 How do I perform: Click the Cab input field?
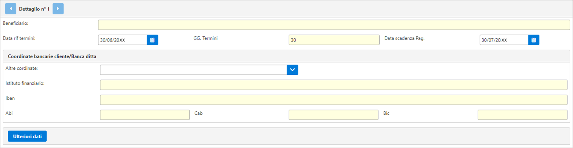point(334,115)
